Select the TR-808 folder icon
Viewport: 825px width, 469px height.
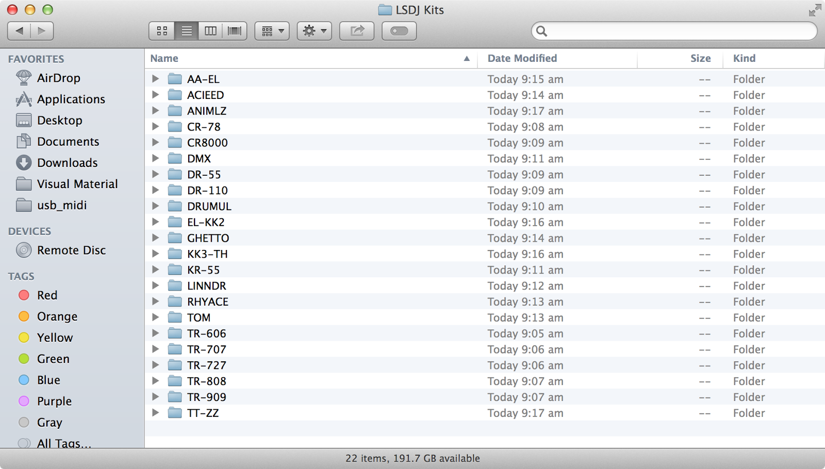point(175,381)
